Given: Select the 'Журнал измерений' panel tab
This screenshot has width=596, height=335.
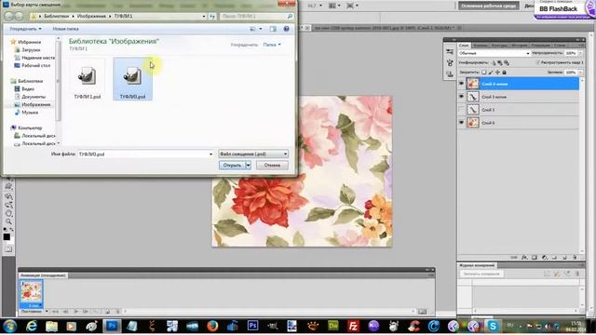Looking at the screenshot, I should 477,265.
